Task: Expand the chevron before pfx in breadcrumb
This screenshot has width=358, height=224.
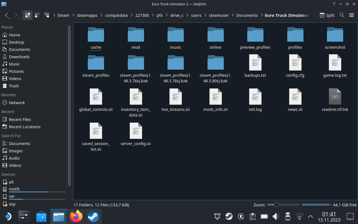Action: pos(153,15)
